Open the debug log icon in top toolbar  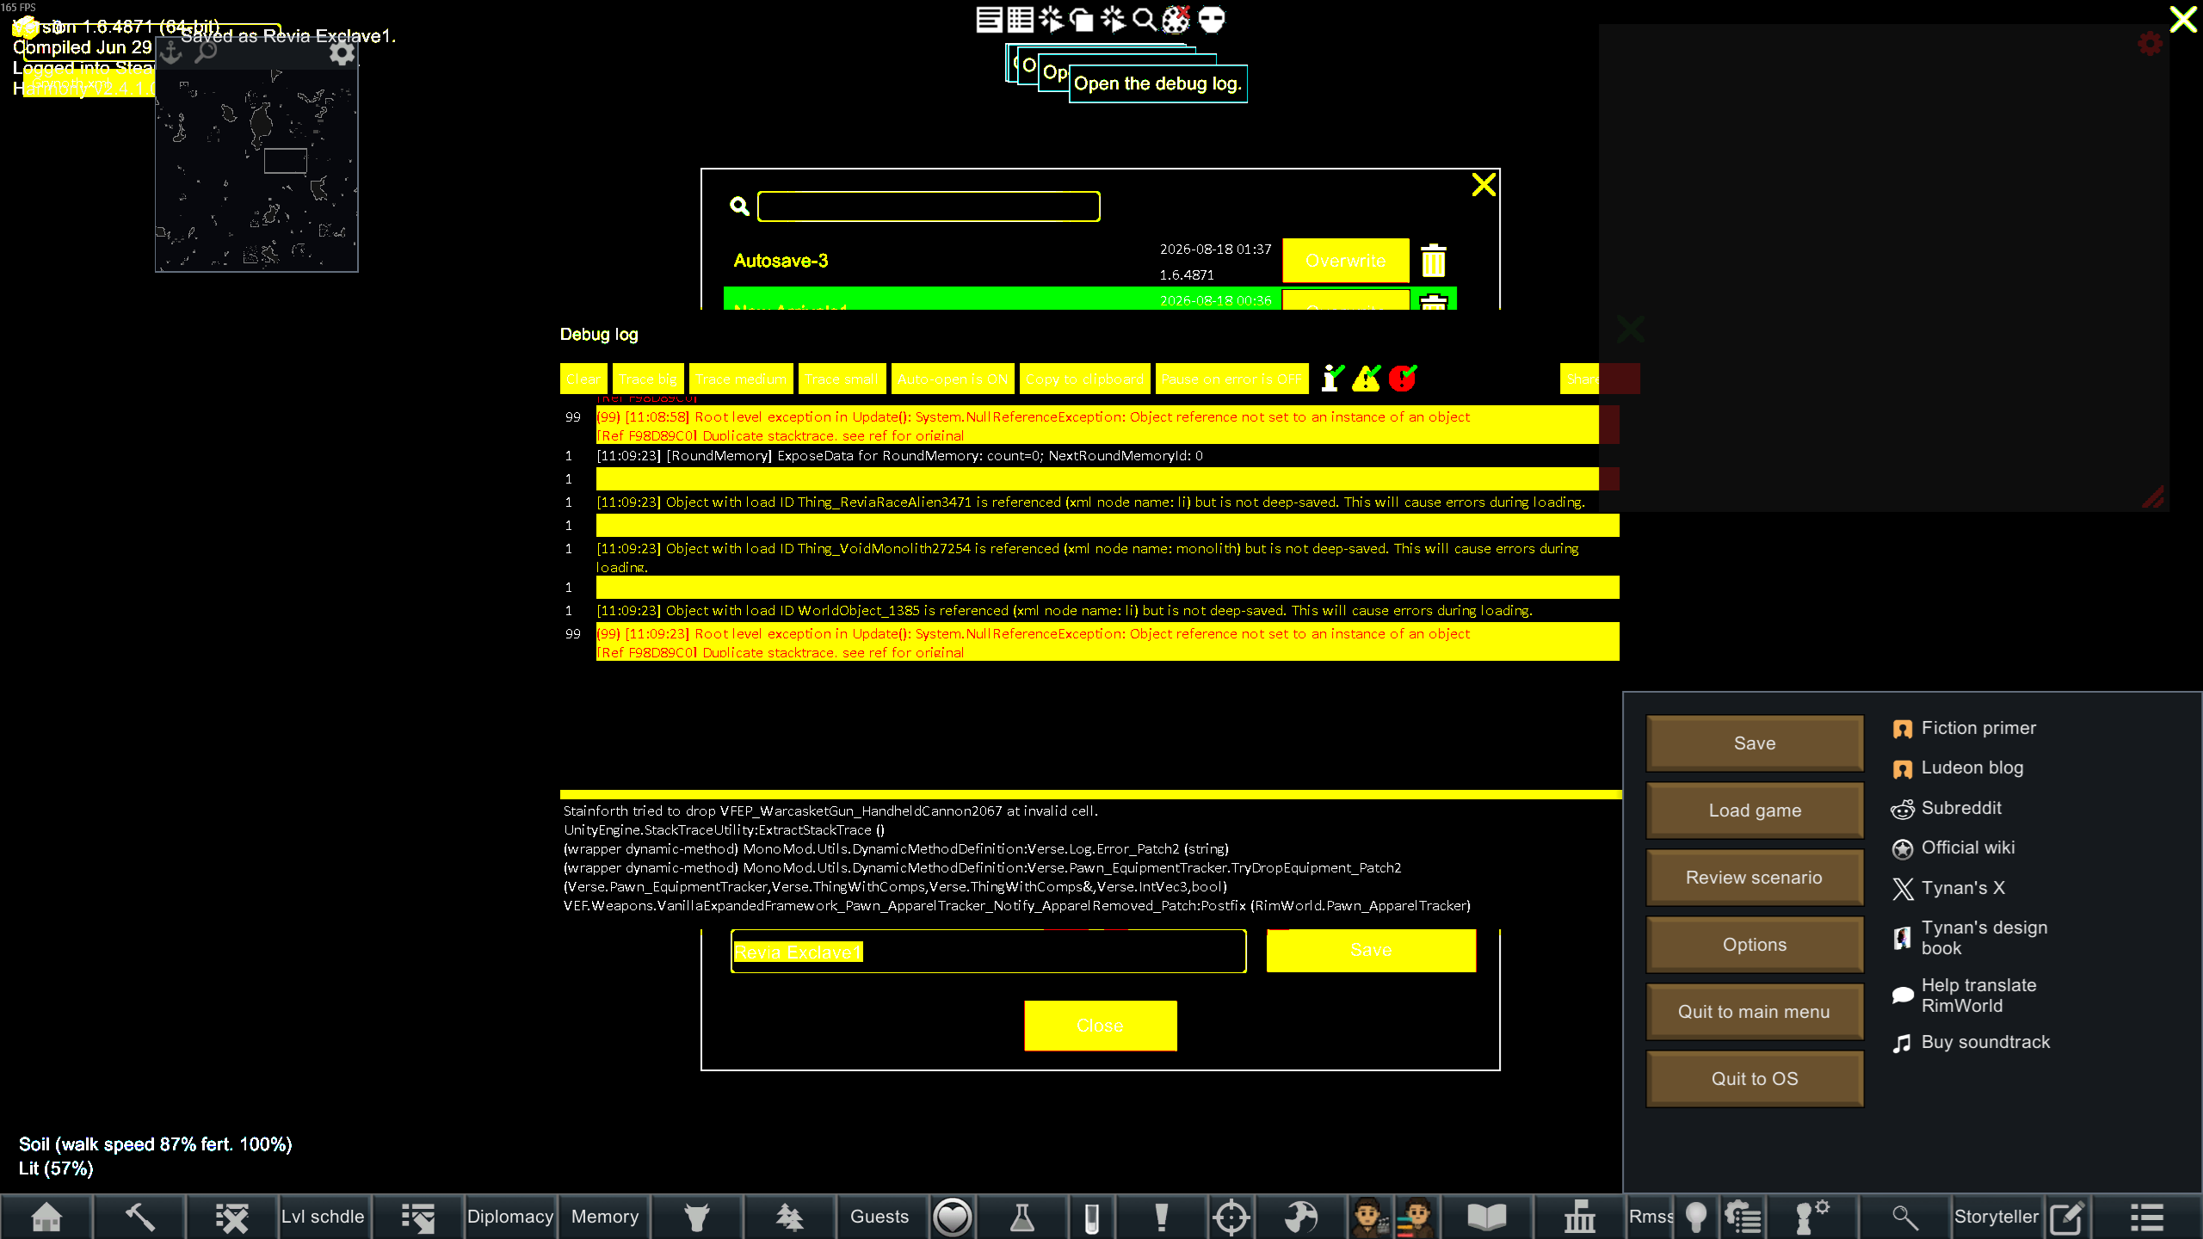click(989, 19)
